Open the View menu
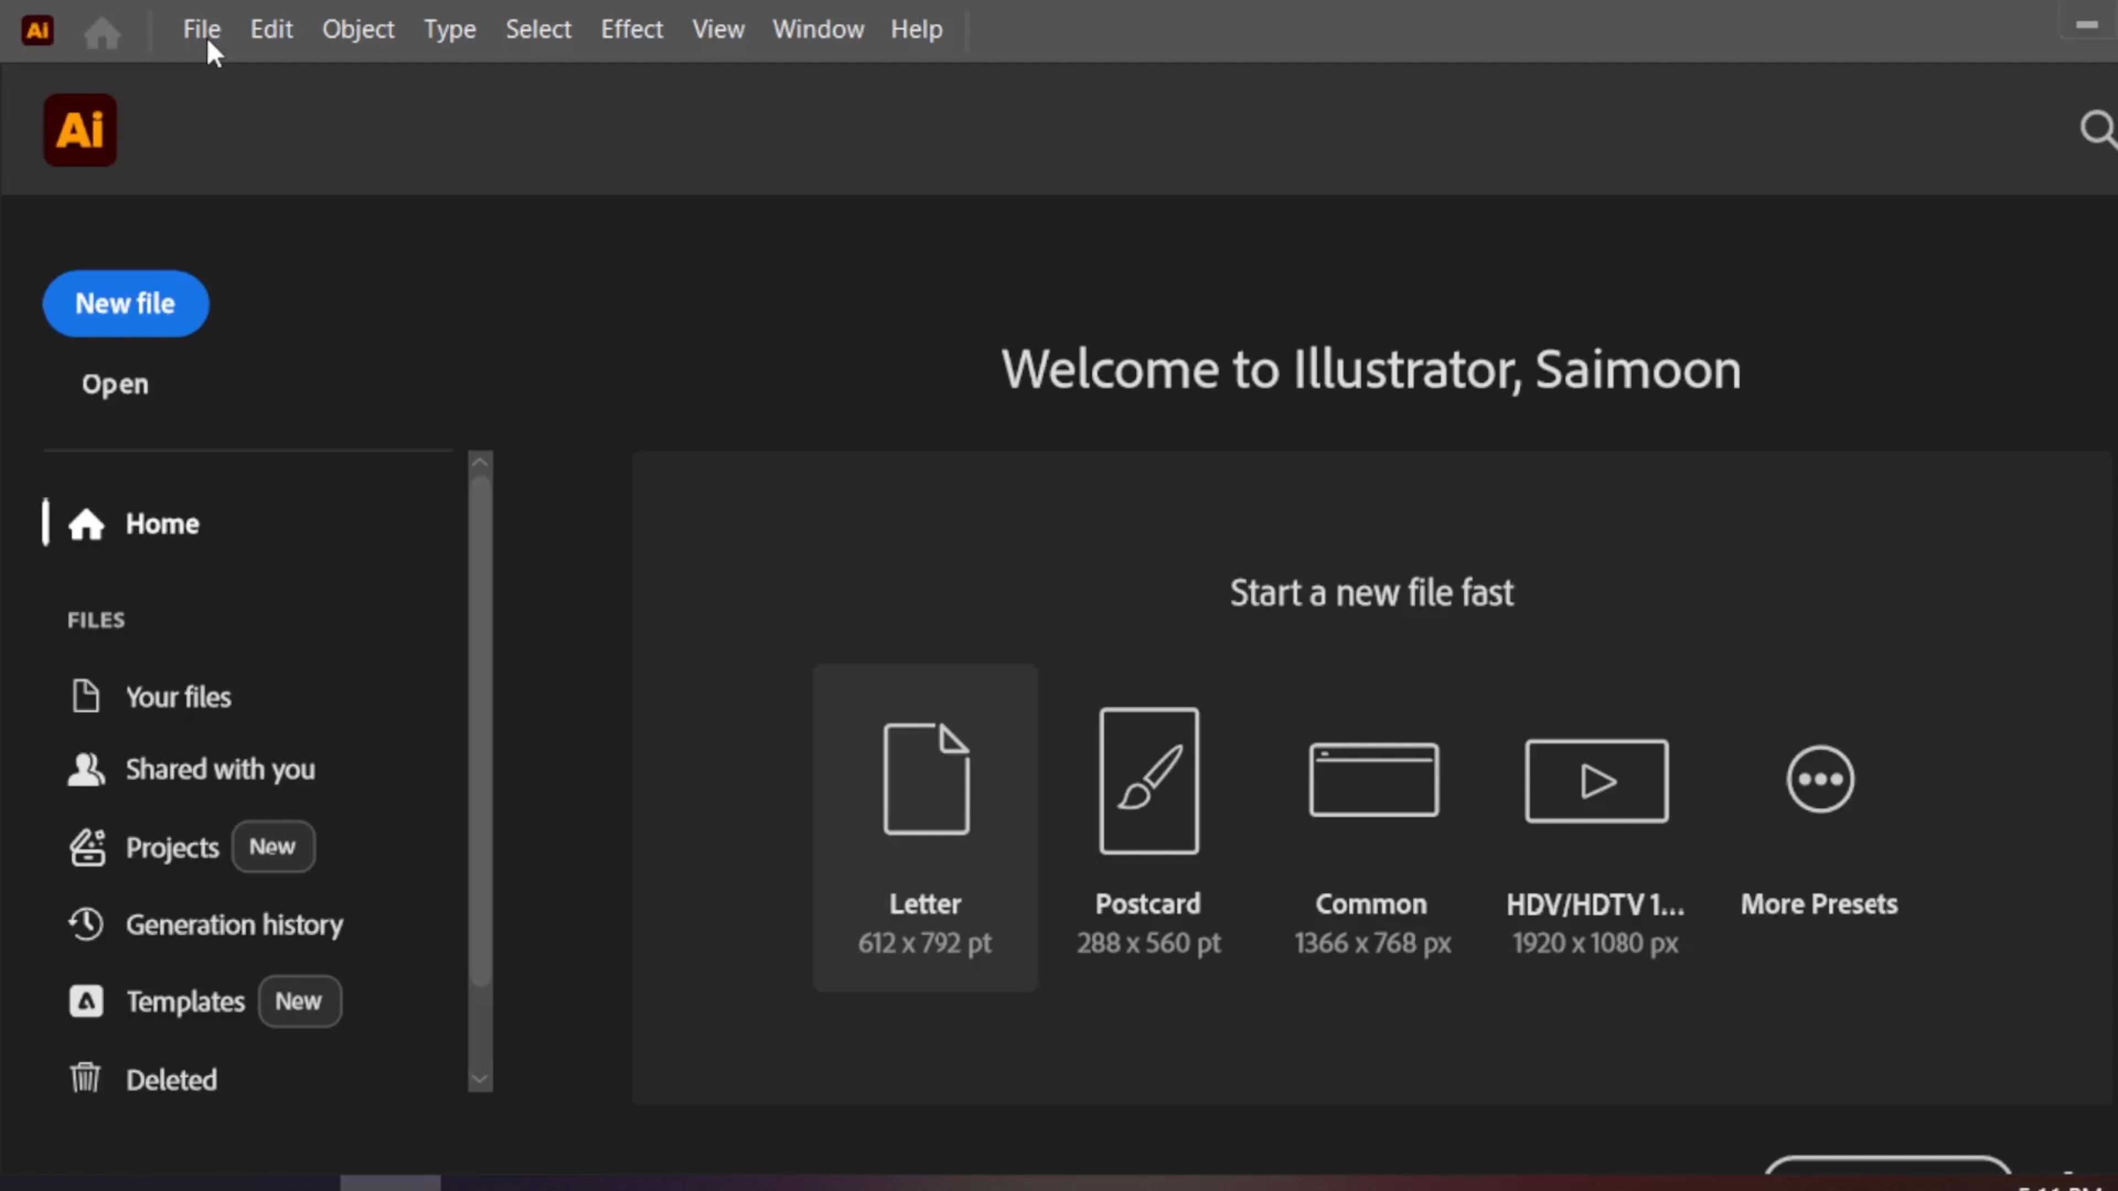 point(718,30)
